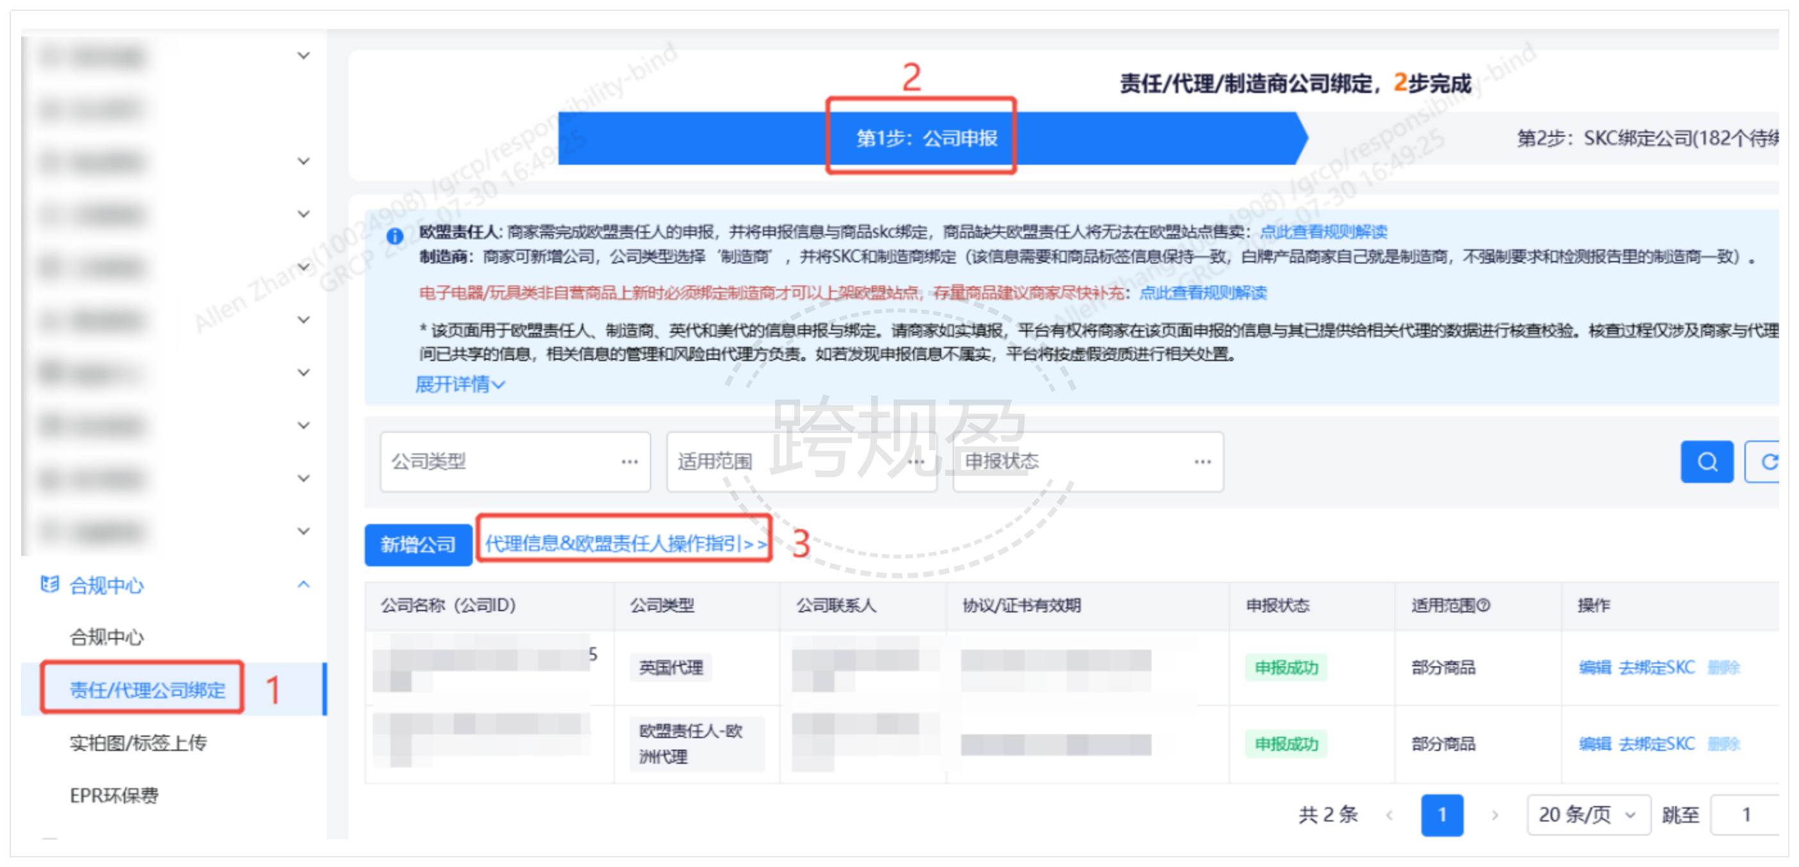Open the 申报状态 filter dropdown

coord(1087,462)
